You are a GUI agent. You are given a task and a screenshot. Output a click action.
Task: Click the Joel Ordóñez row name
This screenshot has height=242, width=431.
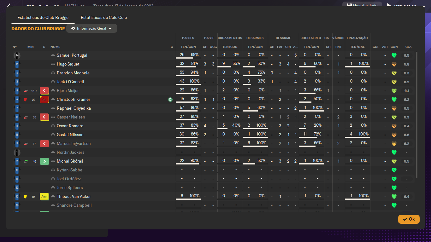pyautogui.click(x=69, y=179)
